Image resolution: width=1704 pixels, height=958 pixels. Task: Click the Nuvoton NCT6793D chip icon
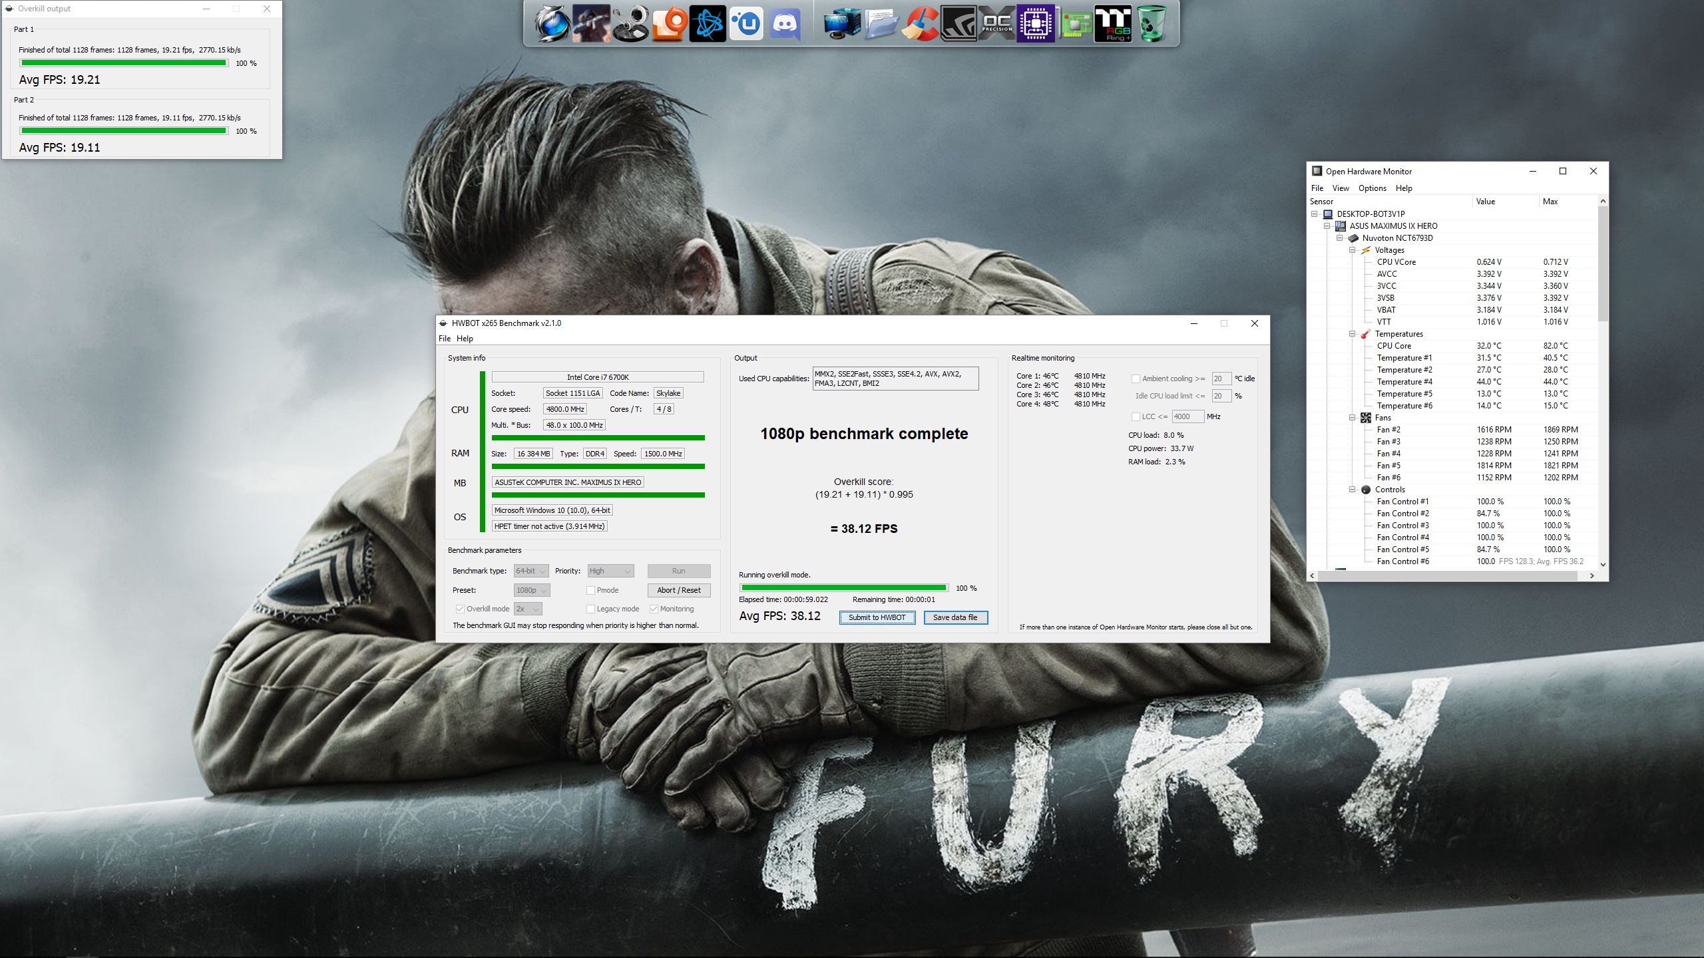pos(1353,238)
